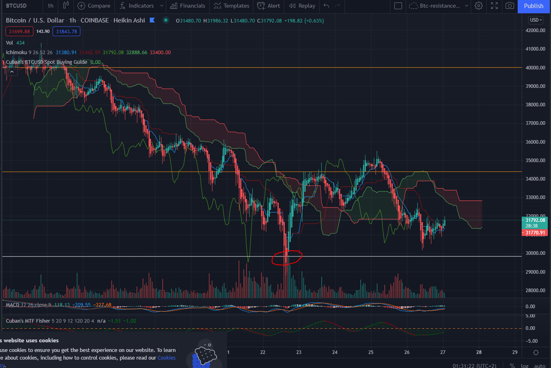
Task: Open indicator Templates menu
Action: pos(231,6)
